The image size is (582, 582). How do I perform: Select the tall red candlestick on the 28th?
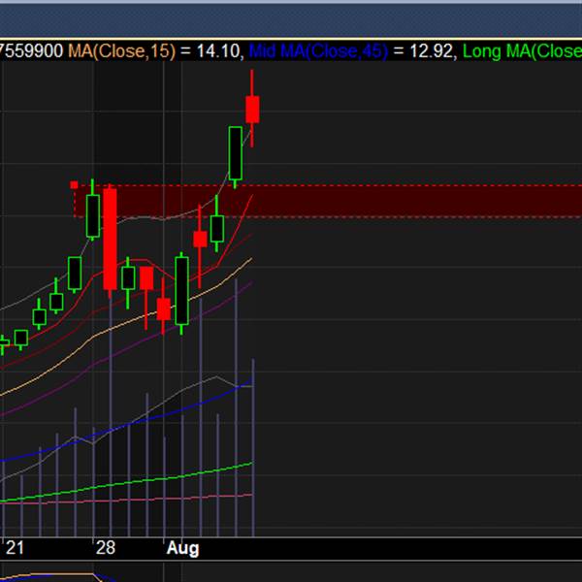point(110,240)
